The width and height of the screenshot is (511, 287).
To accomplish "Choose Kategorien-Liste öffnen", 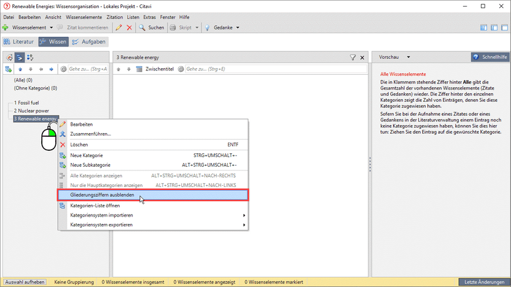I will pyautogui.click(x=153, y=205).
